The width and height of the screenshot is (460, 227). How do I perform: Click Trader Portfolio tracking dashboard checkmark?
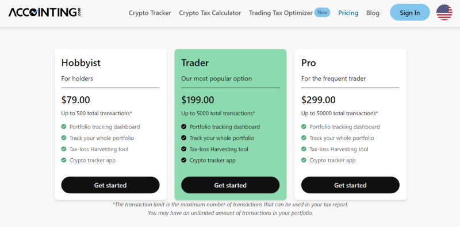point(183,127)
